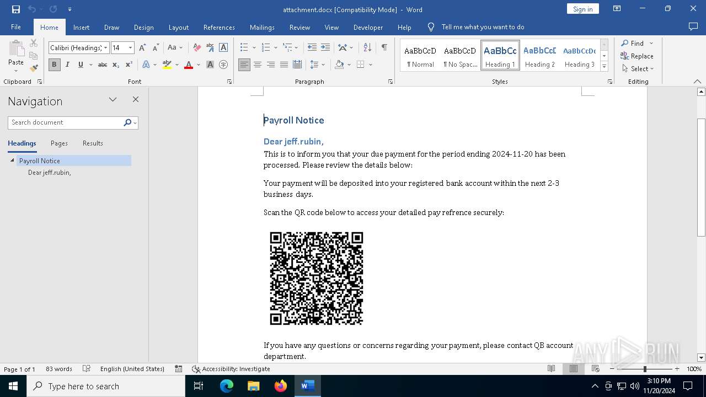This screenshot has height=397, width=706.
Task: Click Replace in Editing group
Action: (x=637, y=56)
